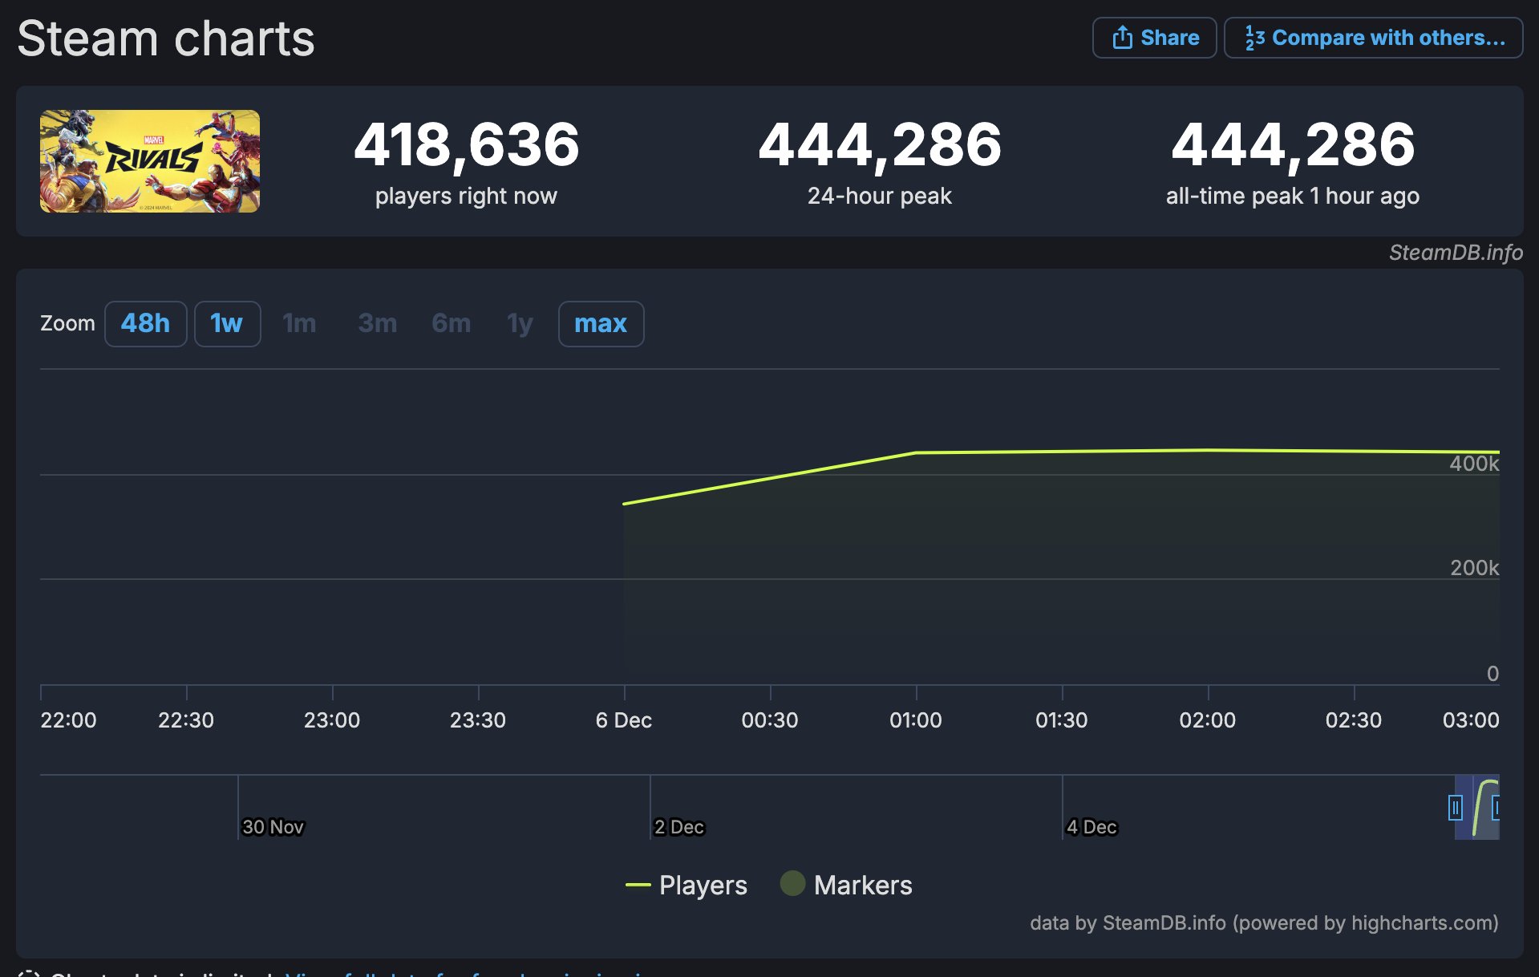The width and height of the screenshot is (1539, 977).
Task: Click the 4 Dec label in navigator
Action: (x=1091, y=827)
